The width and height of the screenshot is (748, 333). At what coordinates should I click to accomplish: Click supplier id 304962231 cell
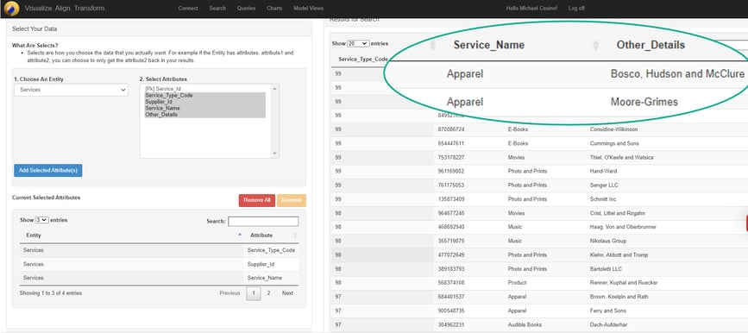pyautogui.click(x=451, y=324)
